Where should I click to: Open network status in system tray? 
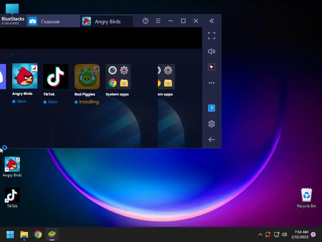277,234
